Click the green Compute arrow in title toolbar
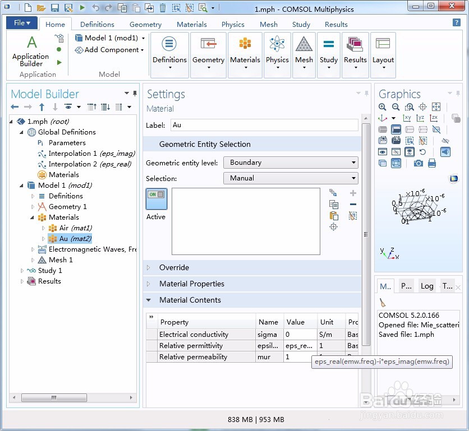 click(82, 7)
